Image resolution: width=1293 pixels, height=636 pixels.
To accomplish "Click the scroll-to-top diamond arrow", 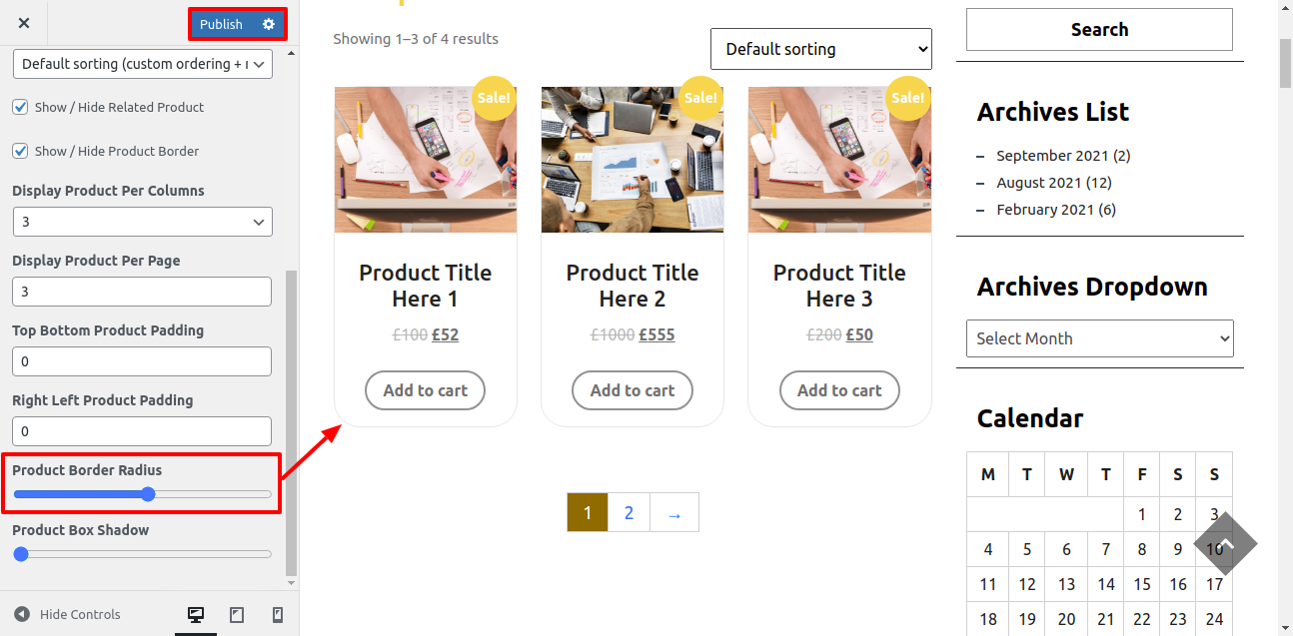I will [x=1225, y=544].
